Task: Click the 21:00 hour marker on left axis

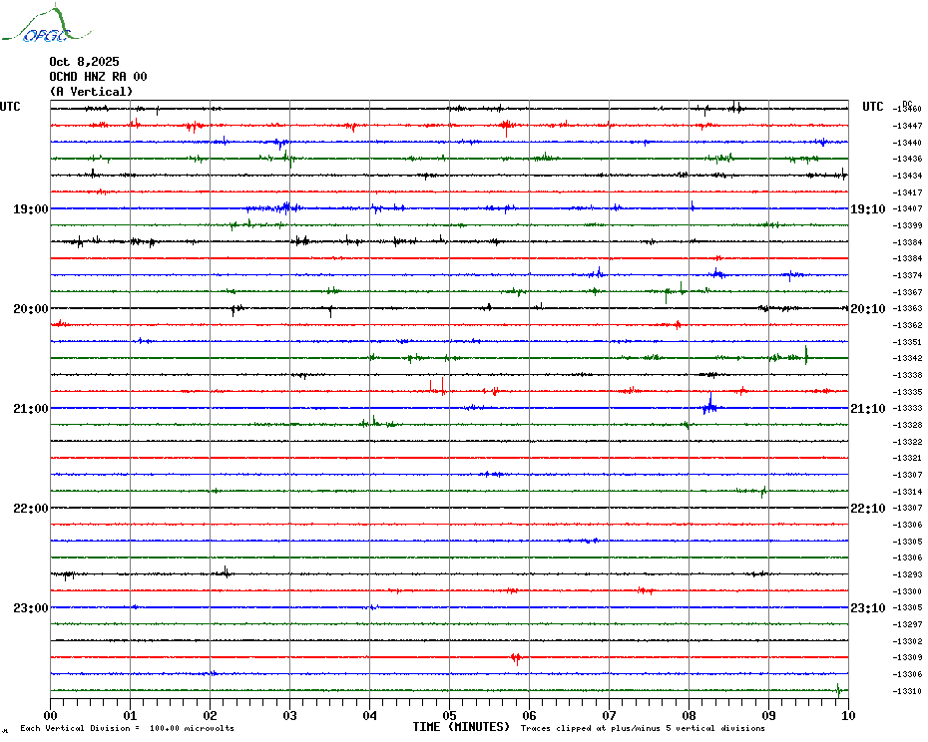Action: coord(30,409)
